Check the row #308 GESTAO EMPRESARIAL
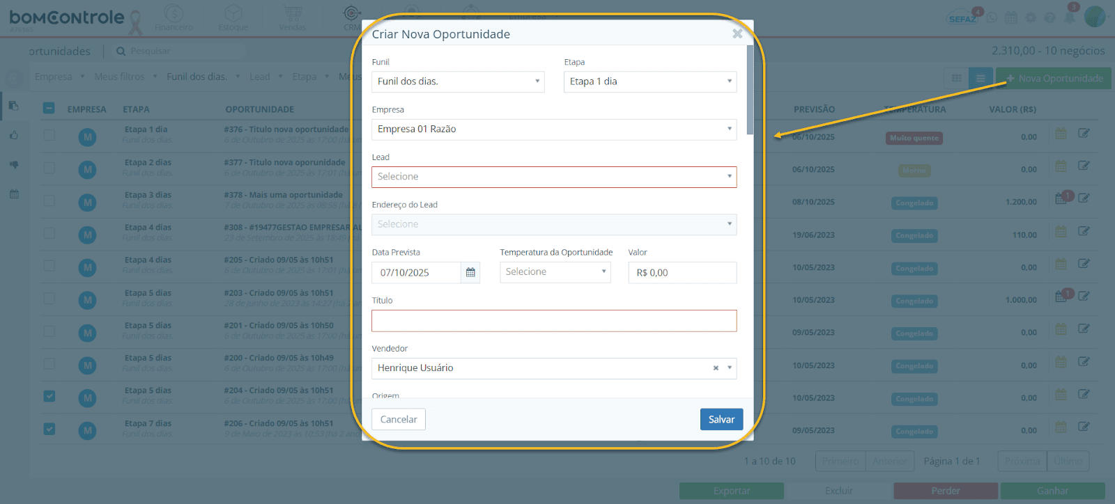 tap(49, 233)
